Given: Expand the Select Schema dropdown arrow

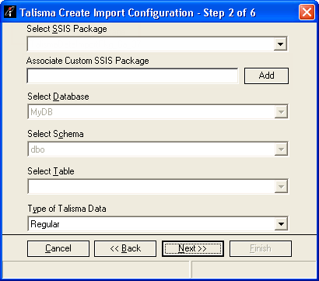Looking at the screenshot, I should pos(281,149).
